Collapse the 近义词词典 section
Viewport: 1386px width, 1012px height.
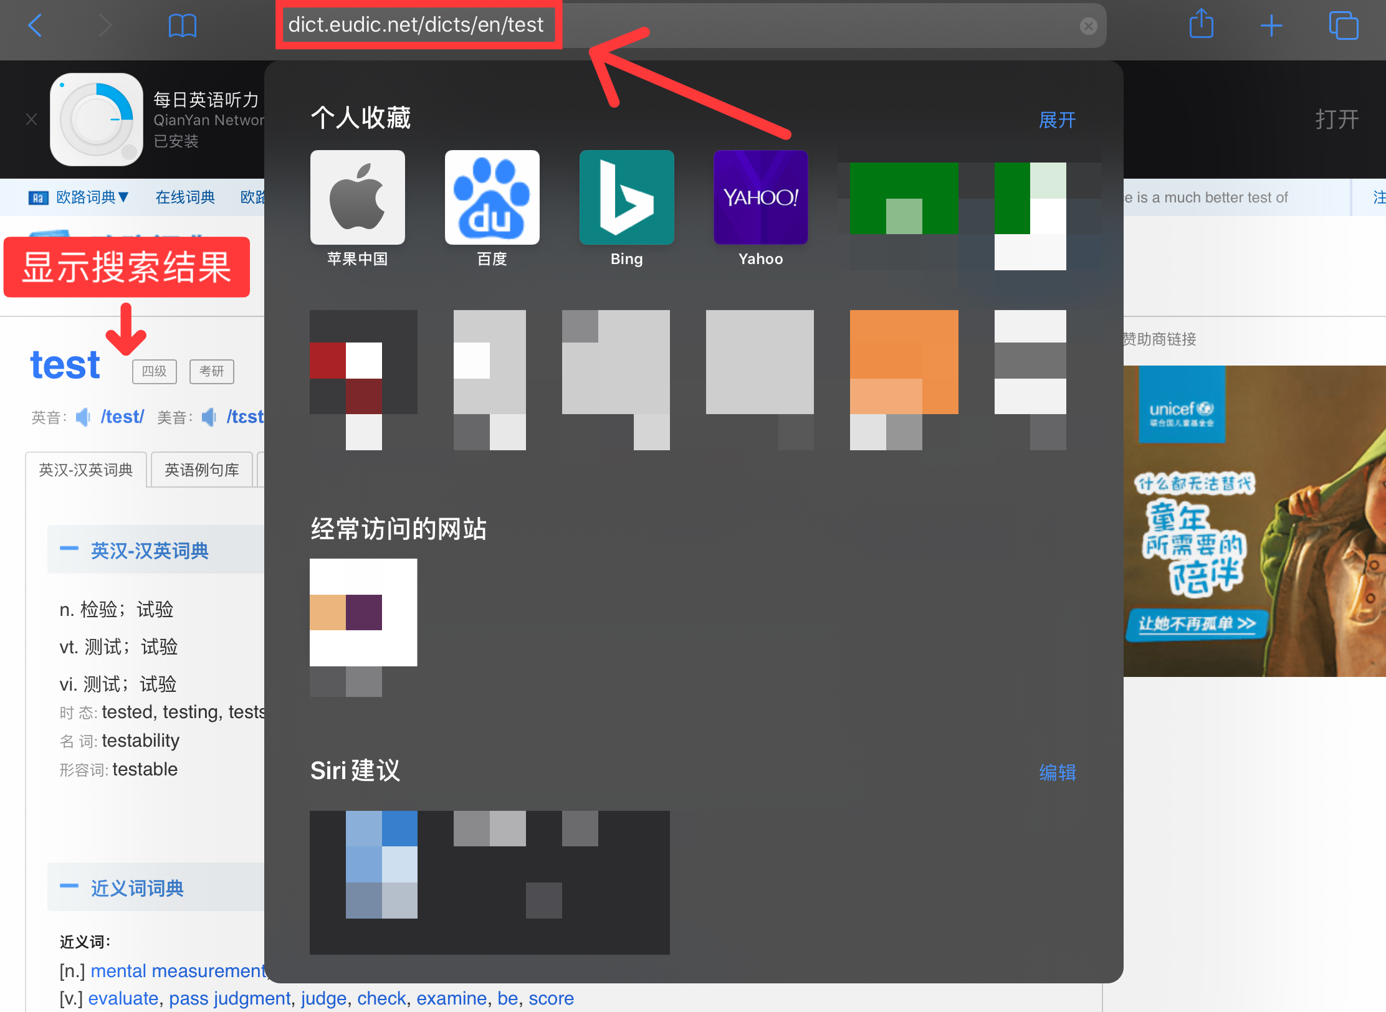pos(69,887)
